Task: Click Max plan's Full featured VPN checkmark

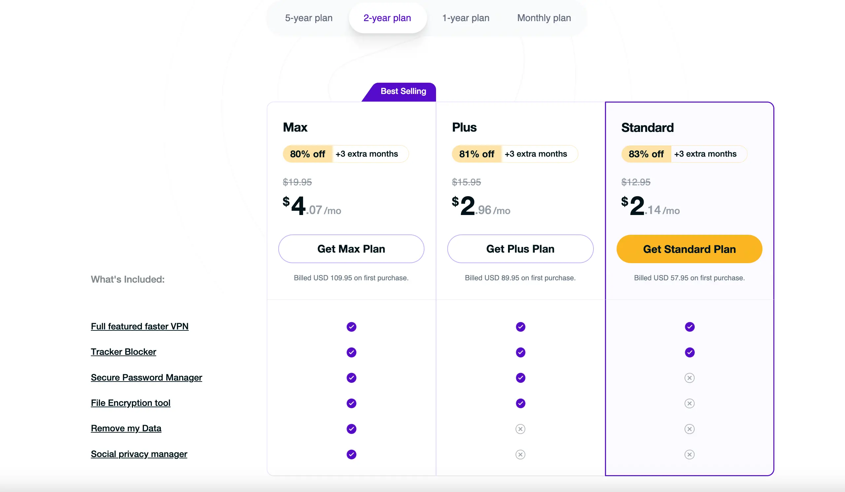Action: (x=351, y=326)
